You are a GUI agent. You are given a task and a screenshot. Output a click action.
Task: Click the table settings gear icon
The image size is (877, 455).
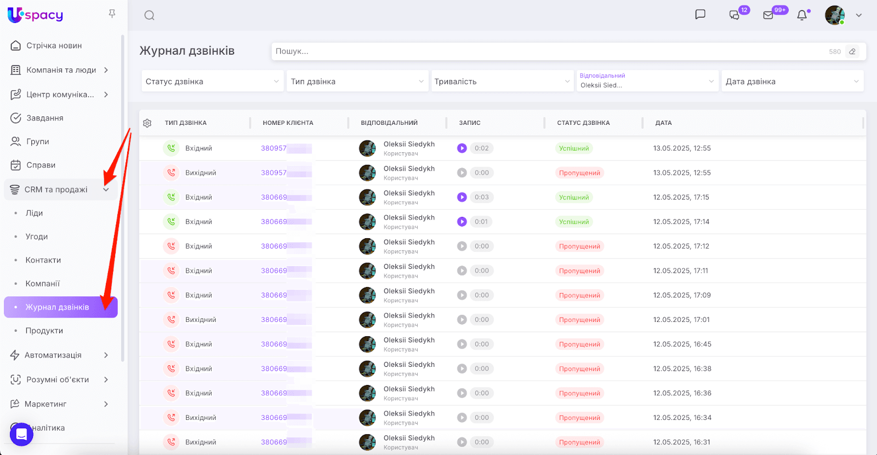(147, 123)
